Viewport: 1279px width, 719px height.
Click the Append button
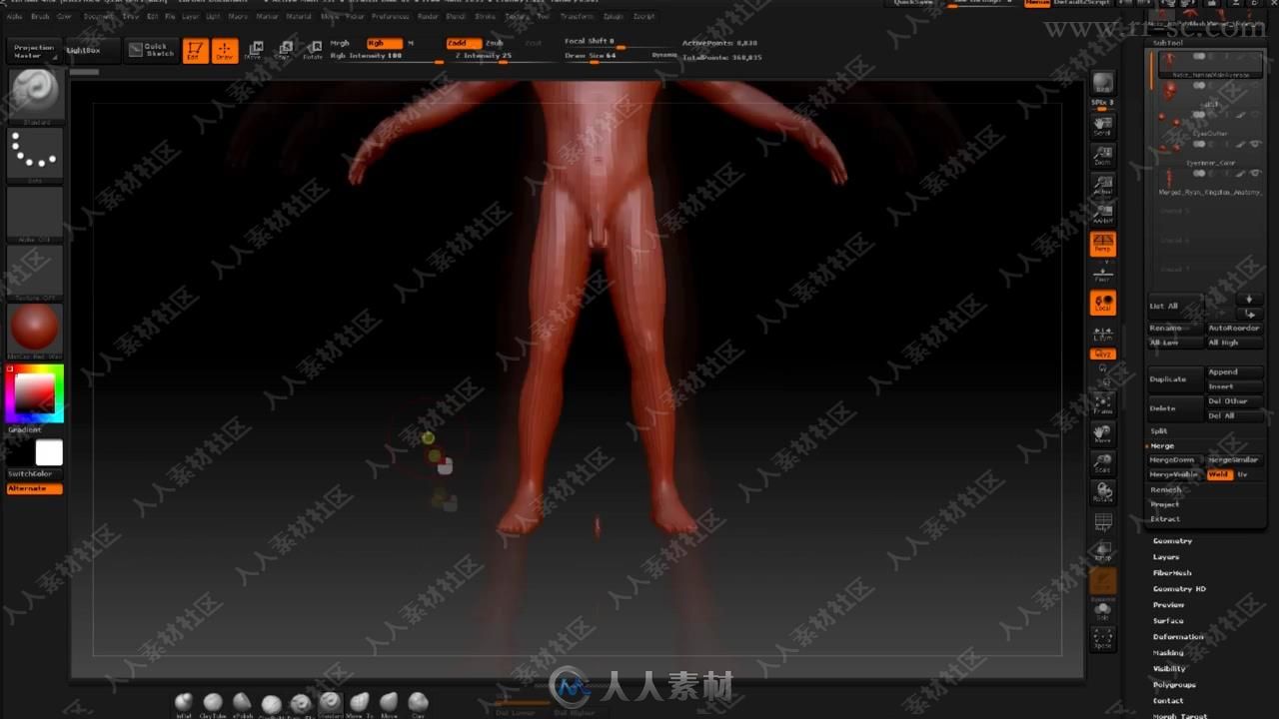[x=1235, y=371]
